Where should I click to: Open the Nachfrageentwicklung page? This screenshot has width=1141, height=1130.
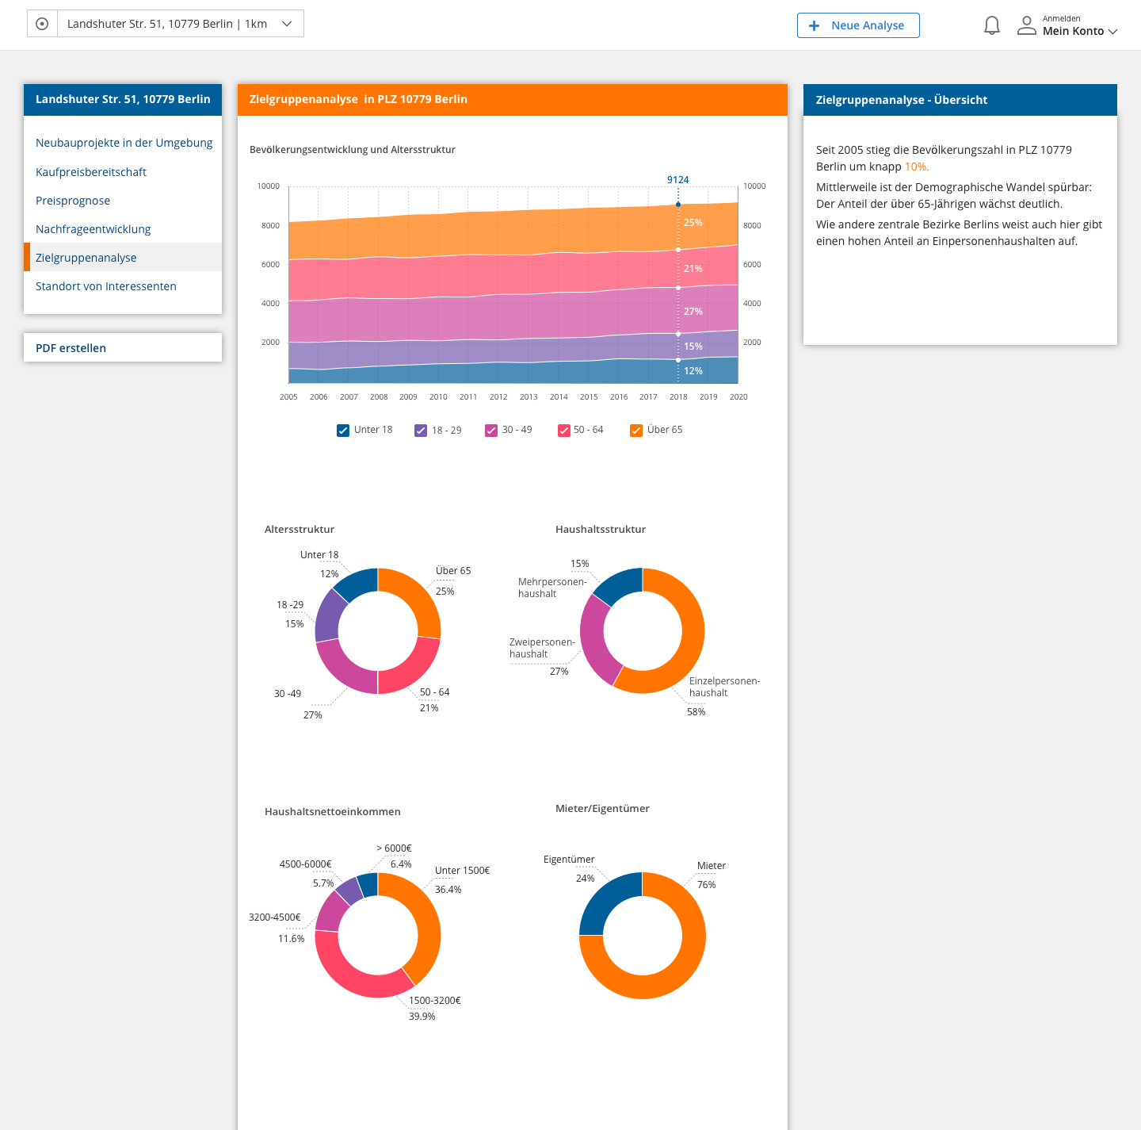(x=93, y=229)
